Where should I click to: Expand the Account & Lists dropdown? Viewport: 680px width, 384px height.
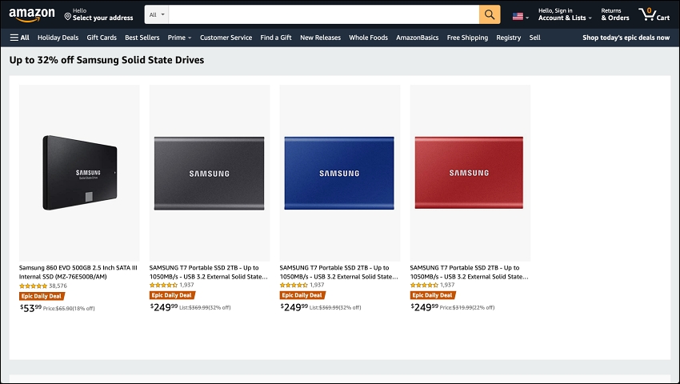point(565,14)
